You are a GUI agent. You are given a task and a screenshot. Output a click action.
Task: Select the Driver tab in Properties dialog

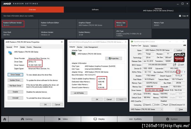16,47
